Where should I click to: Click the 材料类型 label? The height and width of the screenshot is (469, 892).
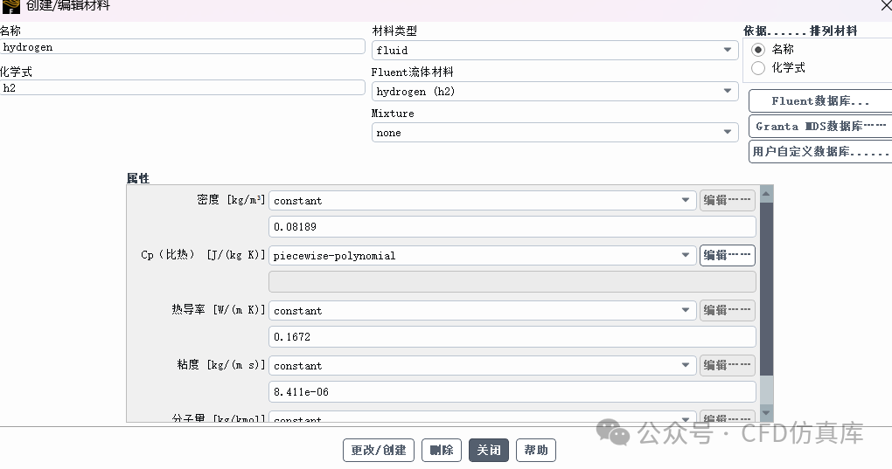click(x=394, y=31)
